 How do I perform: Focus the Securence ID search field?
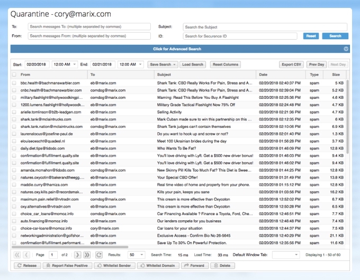(x=240, y=36)
